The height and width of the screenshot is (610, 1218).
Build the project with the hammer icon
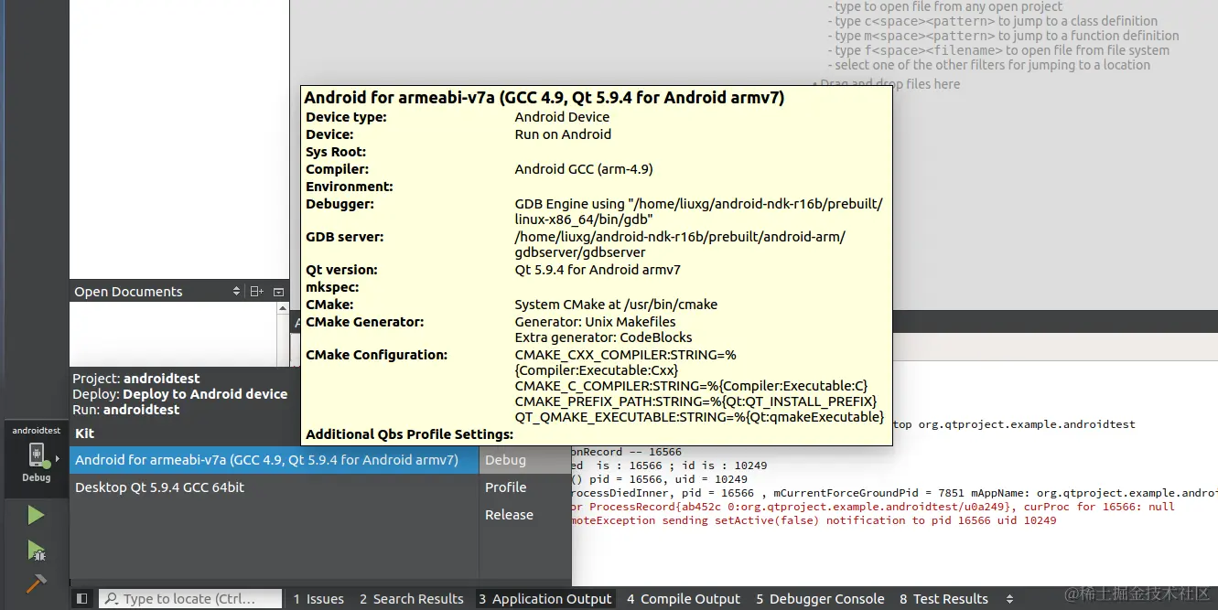click(36, 583)
